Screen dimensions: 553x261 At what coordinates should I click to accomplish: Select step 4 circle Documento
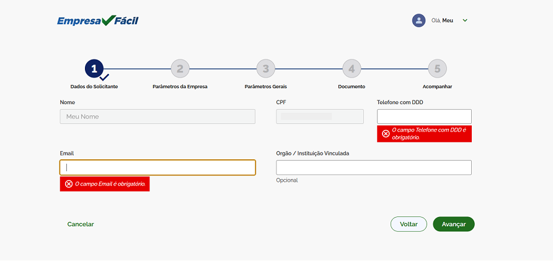pos(352,69)
